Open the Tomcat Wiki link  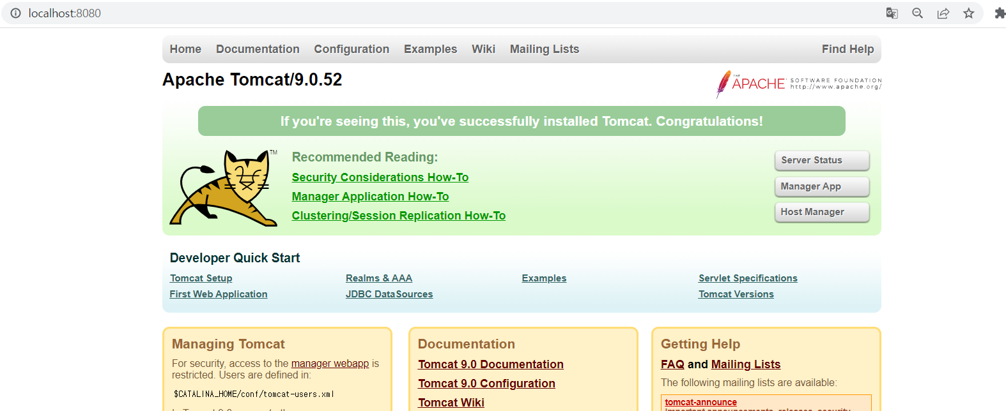[451, 403]
